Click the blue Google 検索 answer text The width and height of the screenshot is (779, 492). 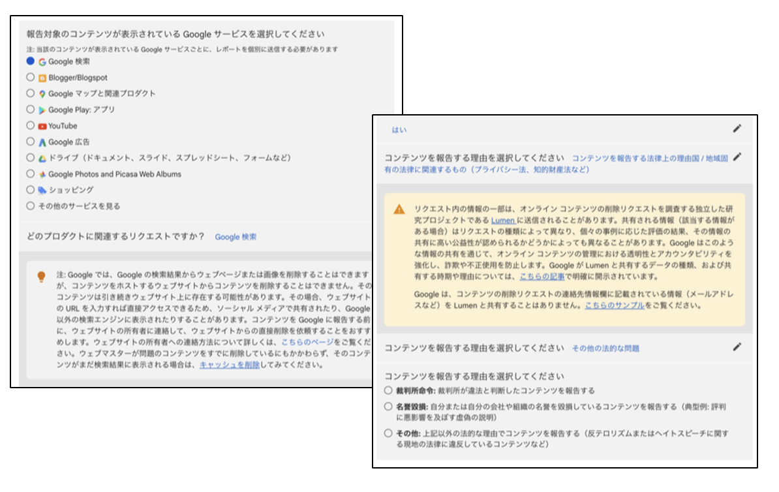click(236, 237)
